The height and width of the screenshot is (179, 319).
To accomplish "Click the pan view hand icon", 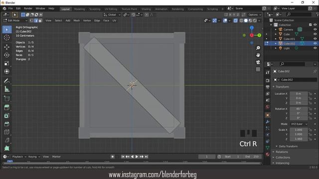I will coord(258,55).
